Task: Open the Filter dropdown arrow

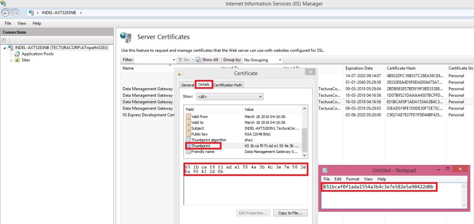Action: click(174, 60)
